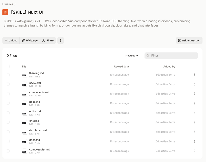Viewport: 206px width, 162px height.
Task: Click the 9 Files count label
Action: (x=12, y=56)
